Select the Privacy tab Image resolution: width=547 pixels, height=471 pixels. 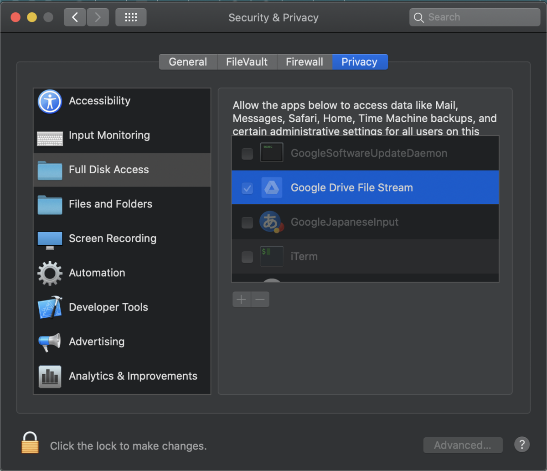[x=360, y=62]
